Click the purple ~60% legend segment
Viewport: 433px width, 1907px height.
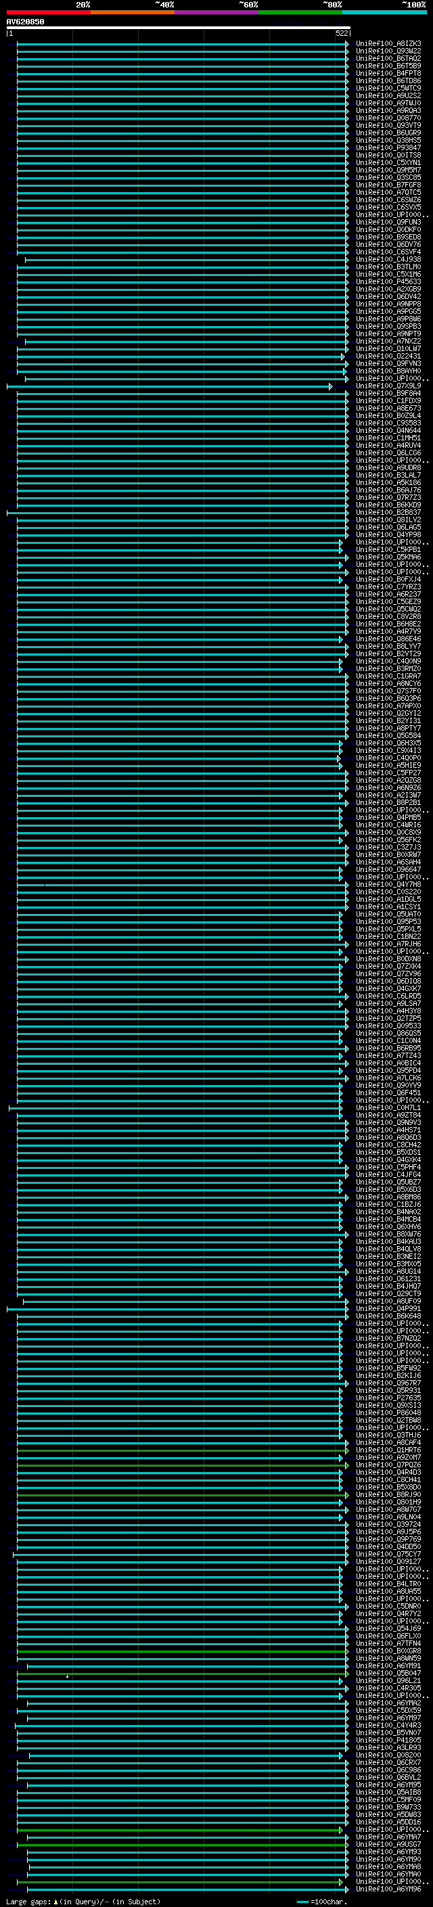tap(217, 12)
